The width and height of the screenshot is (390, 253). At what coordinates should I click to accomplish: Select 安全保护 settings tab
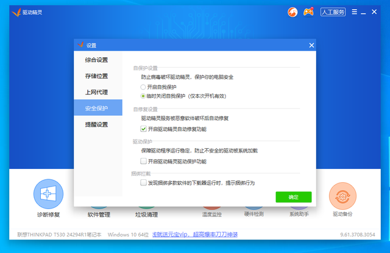pos(98,108)
